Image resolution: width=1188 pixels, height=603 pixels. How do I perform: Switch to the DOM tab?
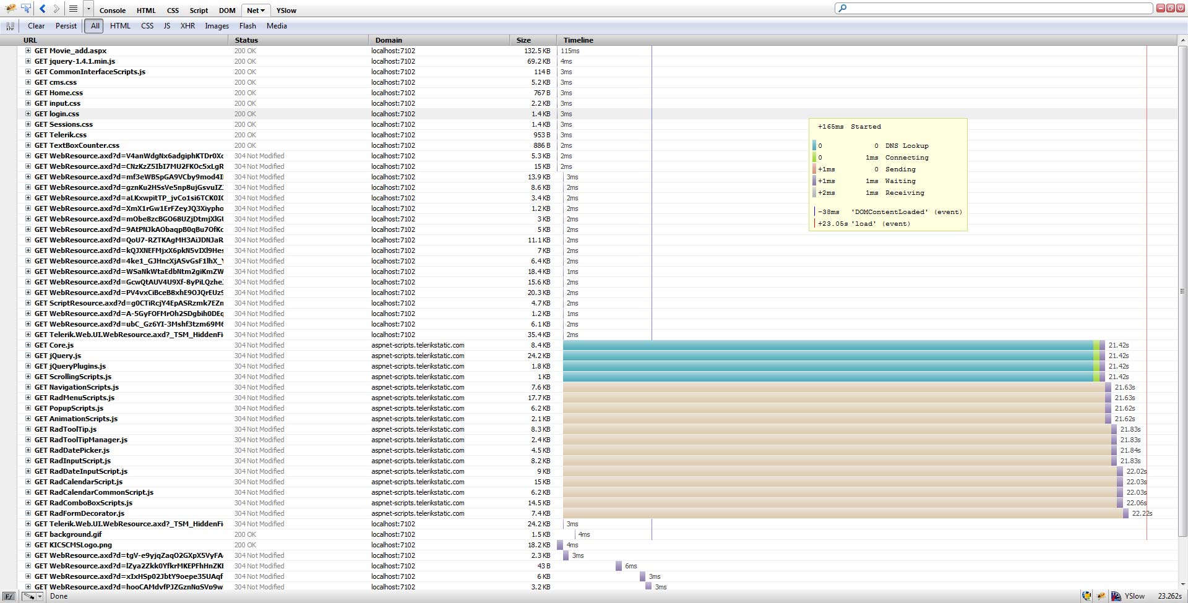click(x=227, y=11)
